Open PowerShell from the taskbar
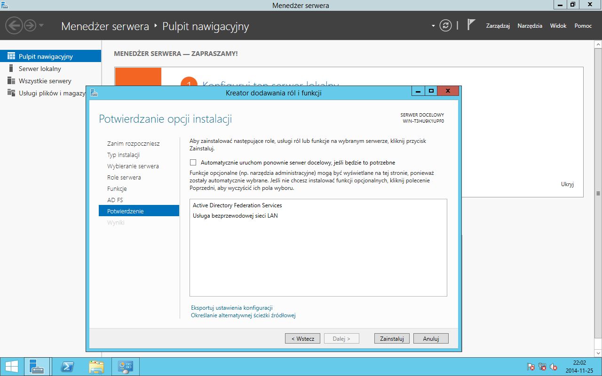 68,367
